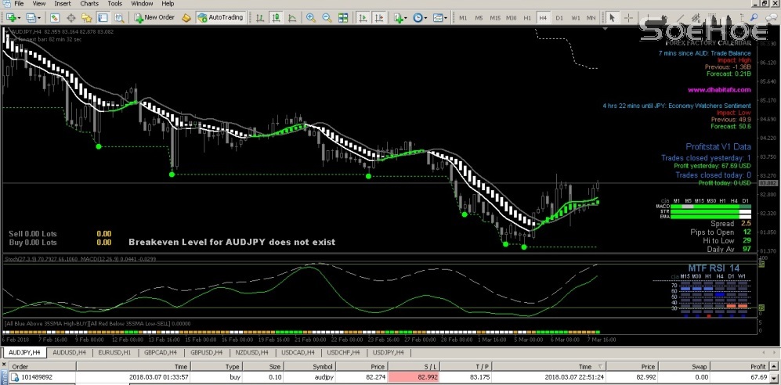Toggle the candlestick chart type
This screenshot has width=781, height=385.
tap(275, 17)
